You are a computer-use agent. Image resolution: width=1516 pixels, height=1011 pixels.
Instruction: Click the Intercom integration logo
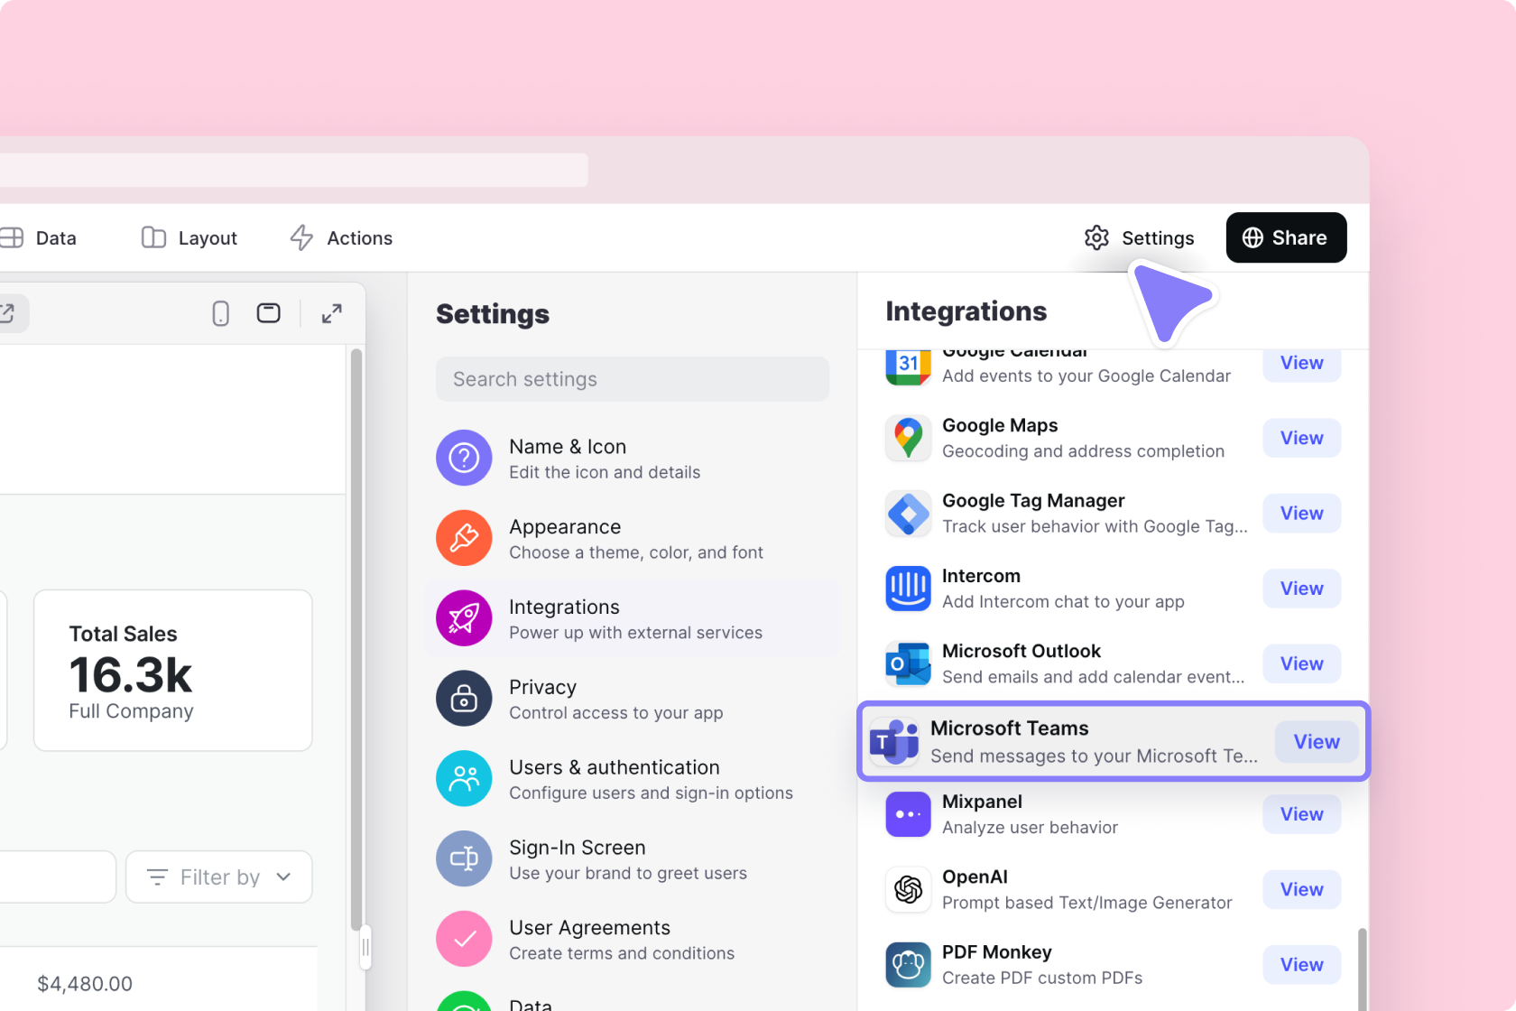click(x=908, y=589)
